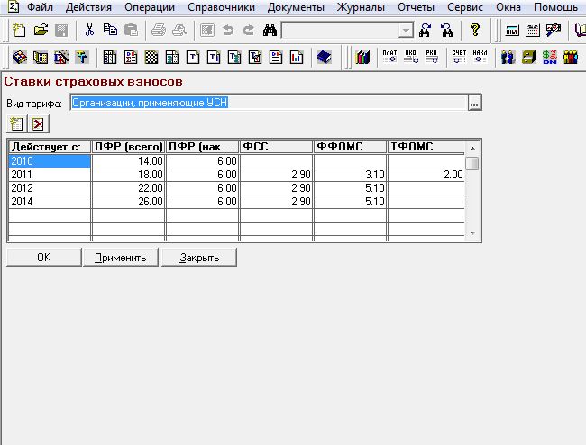Open the Справочники menu
The height and width of the screenshot is (445, 586).
(221, 7)
